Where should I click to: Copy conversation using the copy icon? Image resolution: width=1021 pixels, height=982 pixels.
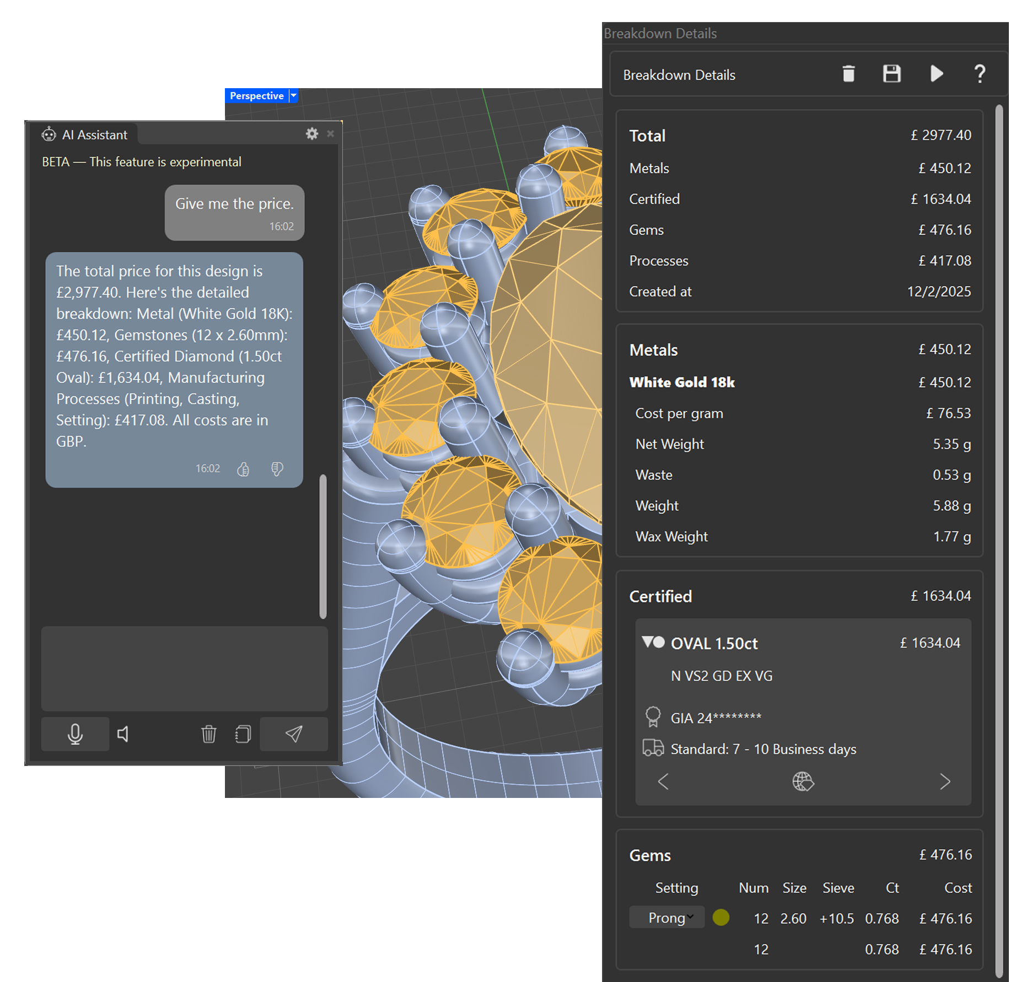[x=243, y=733]
